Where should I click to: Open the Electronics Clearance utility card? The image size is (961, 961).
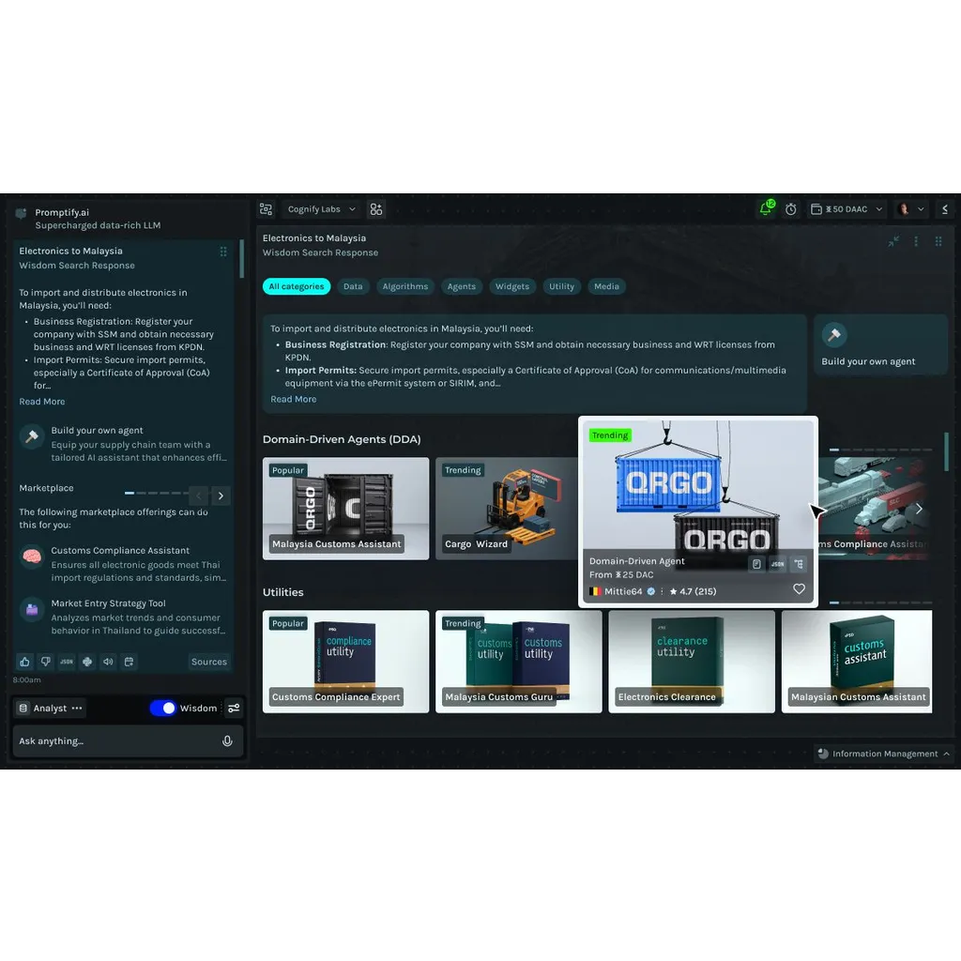692,662
